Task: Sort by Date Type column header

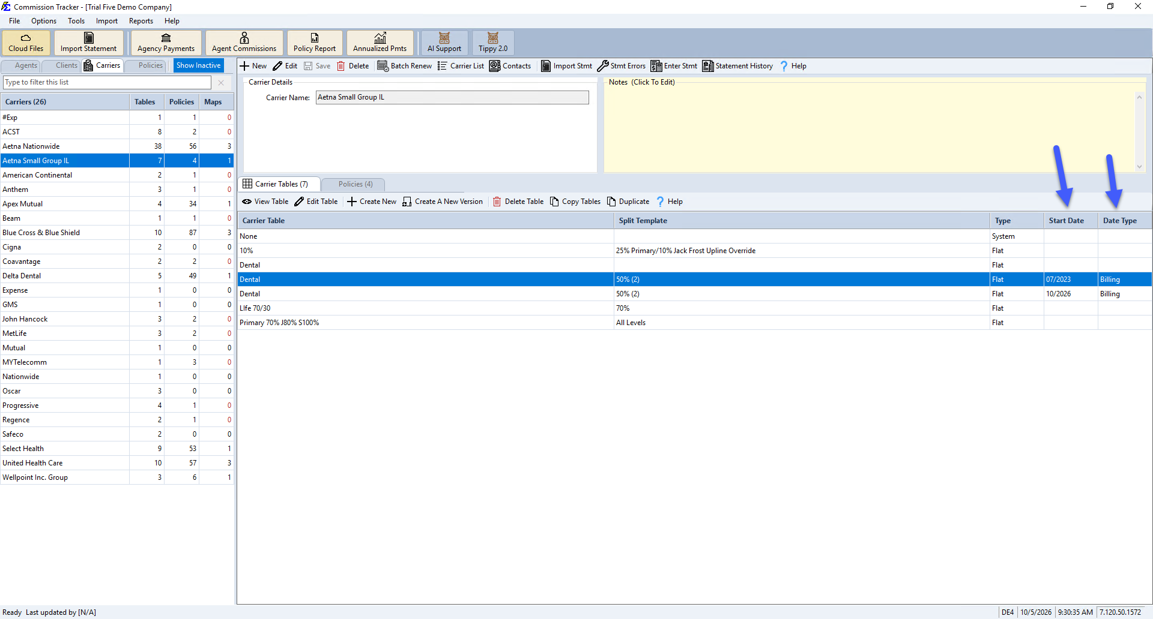Action: click(1125, 221)
